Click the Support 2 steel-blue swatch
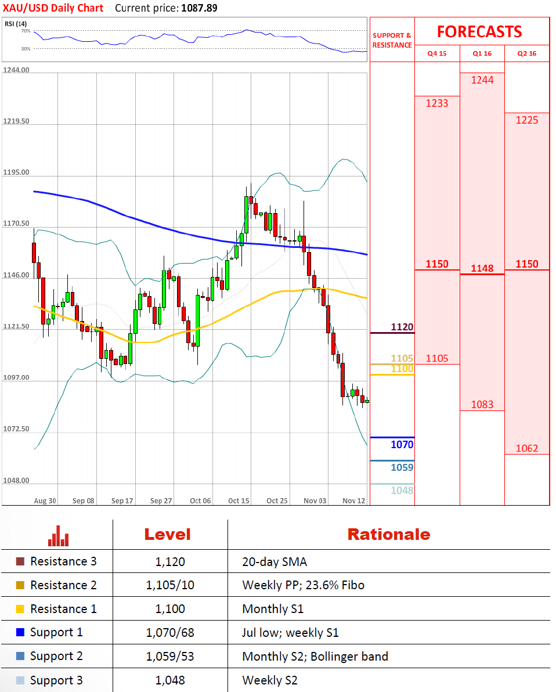The height and width of the screenshot is (692, 556). click(x=20, y=656)
